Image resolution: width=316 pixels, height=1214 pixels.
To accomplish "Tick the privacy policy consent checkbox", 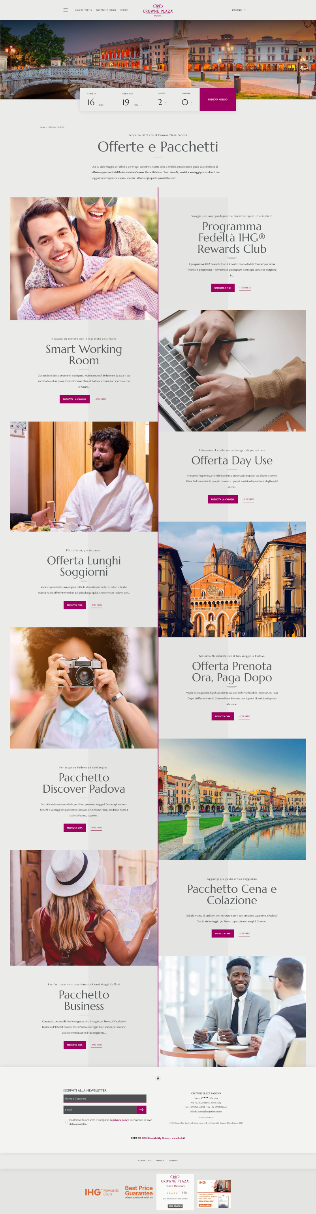I will 66,1122.
